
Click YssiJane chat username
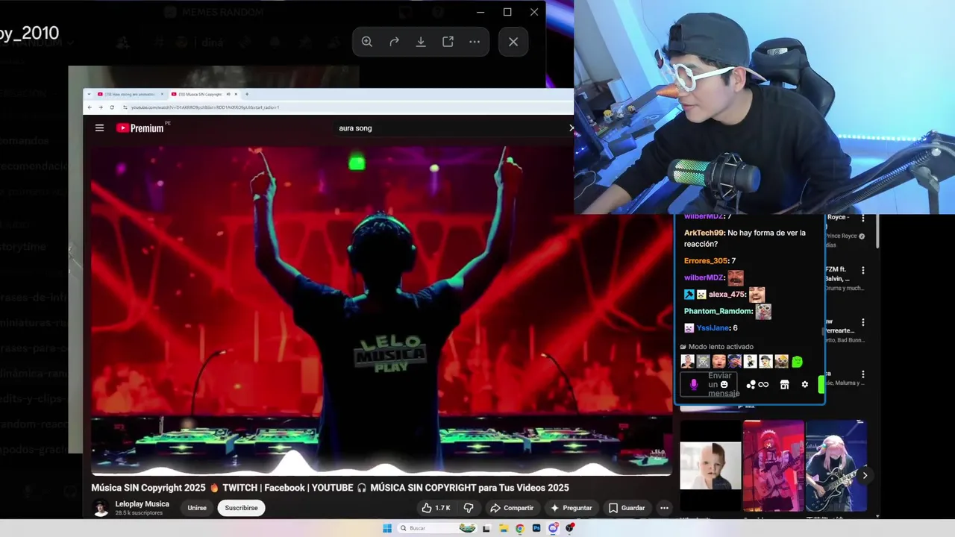(x=713, y=328)
